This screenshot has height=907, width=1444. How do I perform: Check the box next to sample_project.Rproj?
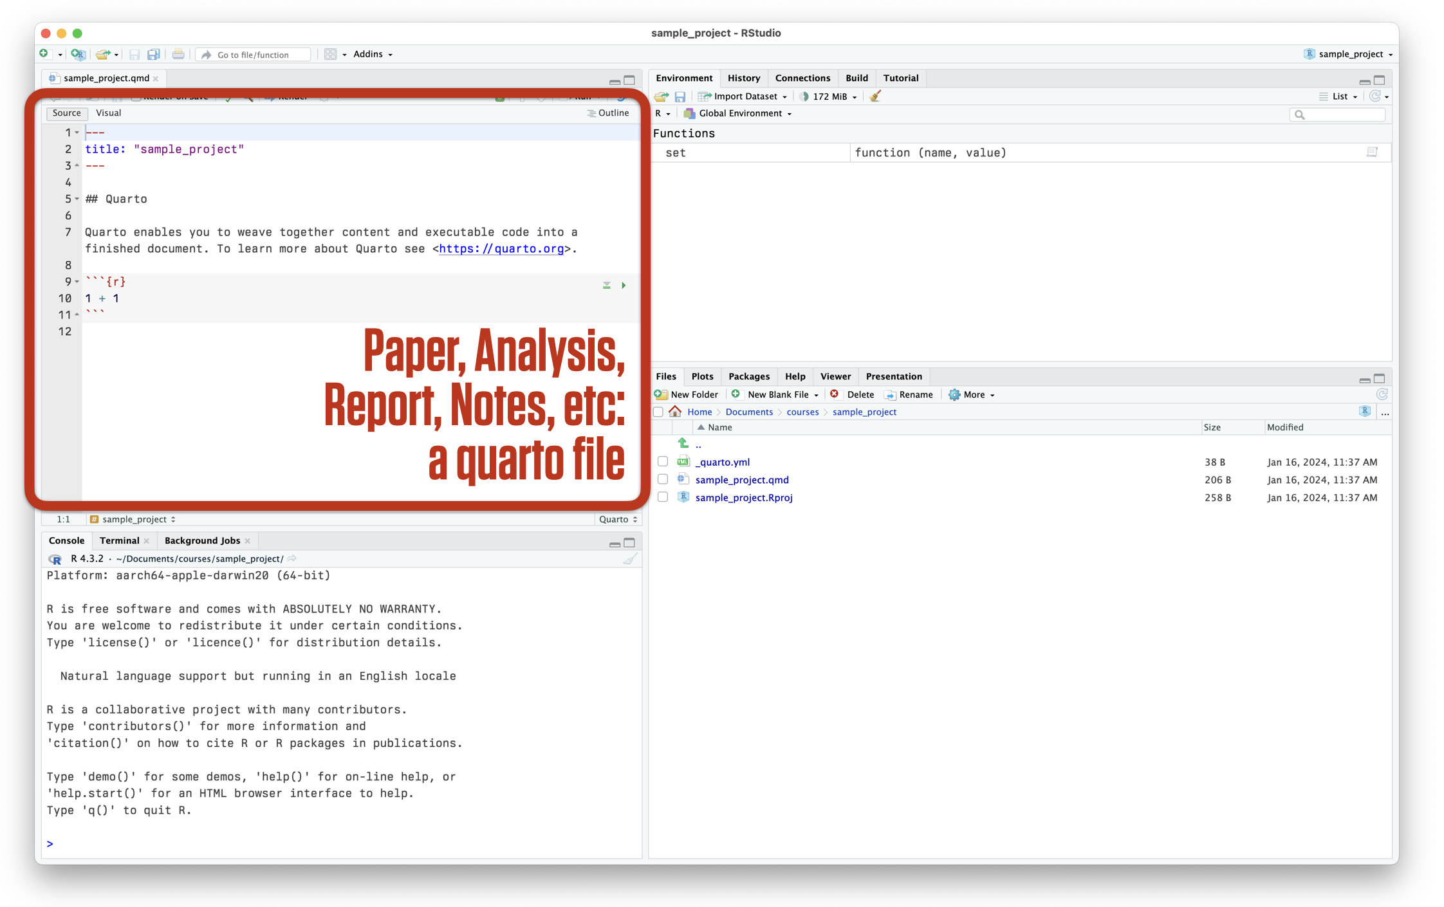point(663,498)
